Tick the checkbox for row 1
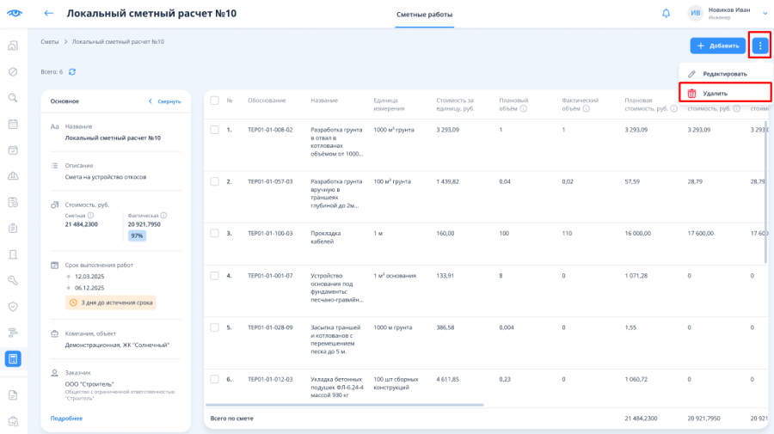Image resolution: width=774 pixels, height=434 pixels. pyautogui.click(x=214, y=130)
